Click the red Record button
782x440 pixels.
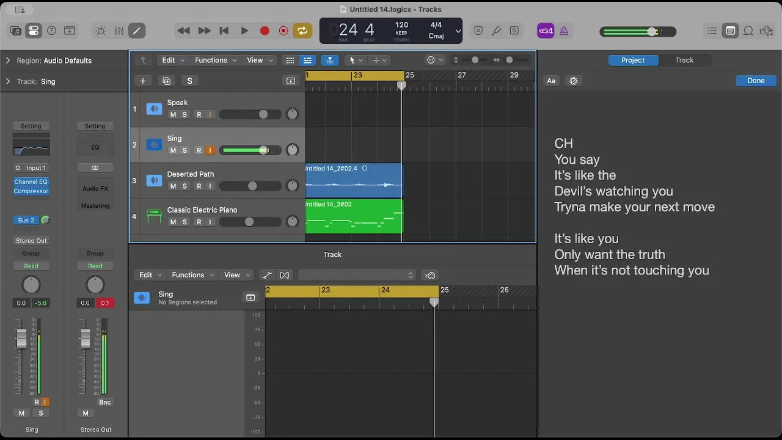pyautogui.click(x=265, y=31)
